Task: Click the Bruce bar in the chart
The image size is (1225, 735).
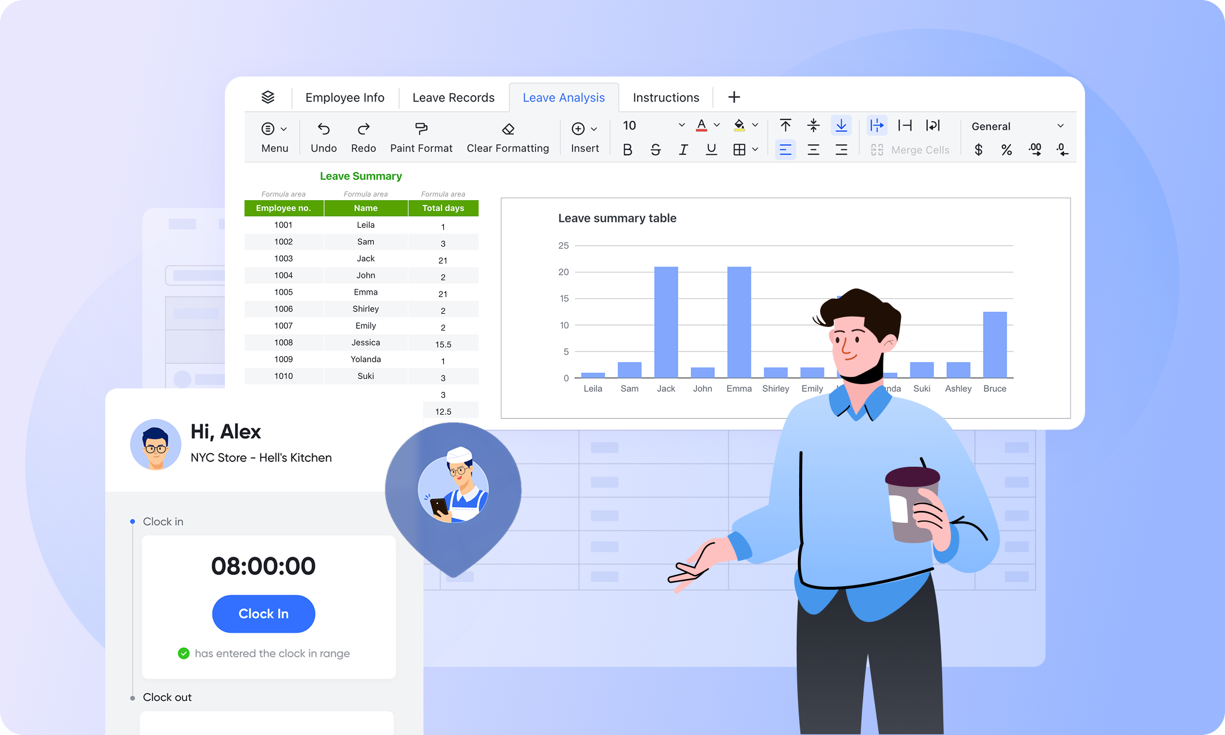Action: pos(995,345)
